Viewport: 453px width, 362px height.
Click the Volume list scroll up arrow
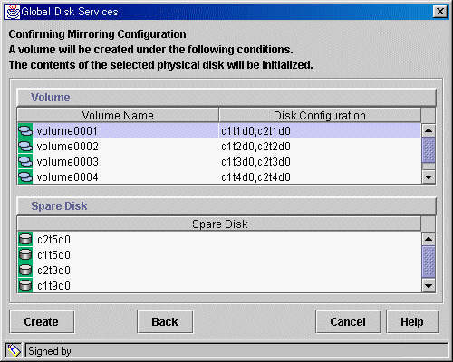(x=429, y=130)
